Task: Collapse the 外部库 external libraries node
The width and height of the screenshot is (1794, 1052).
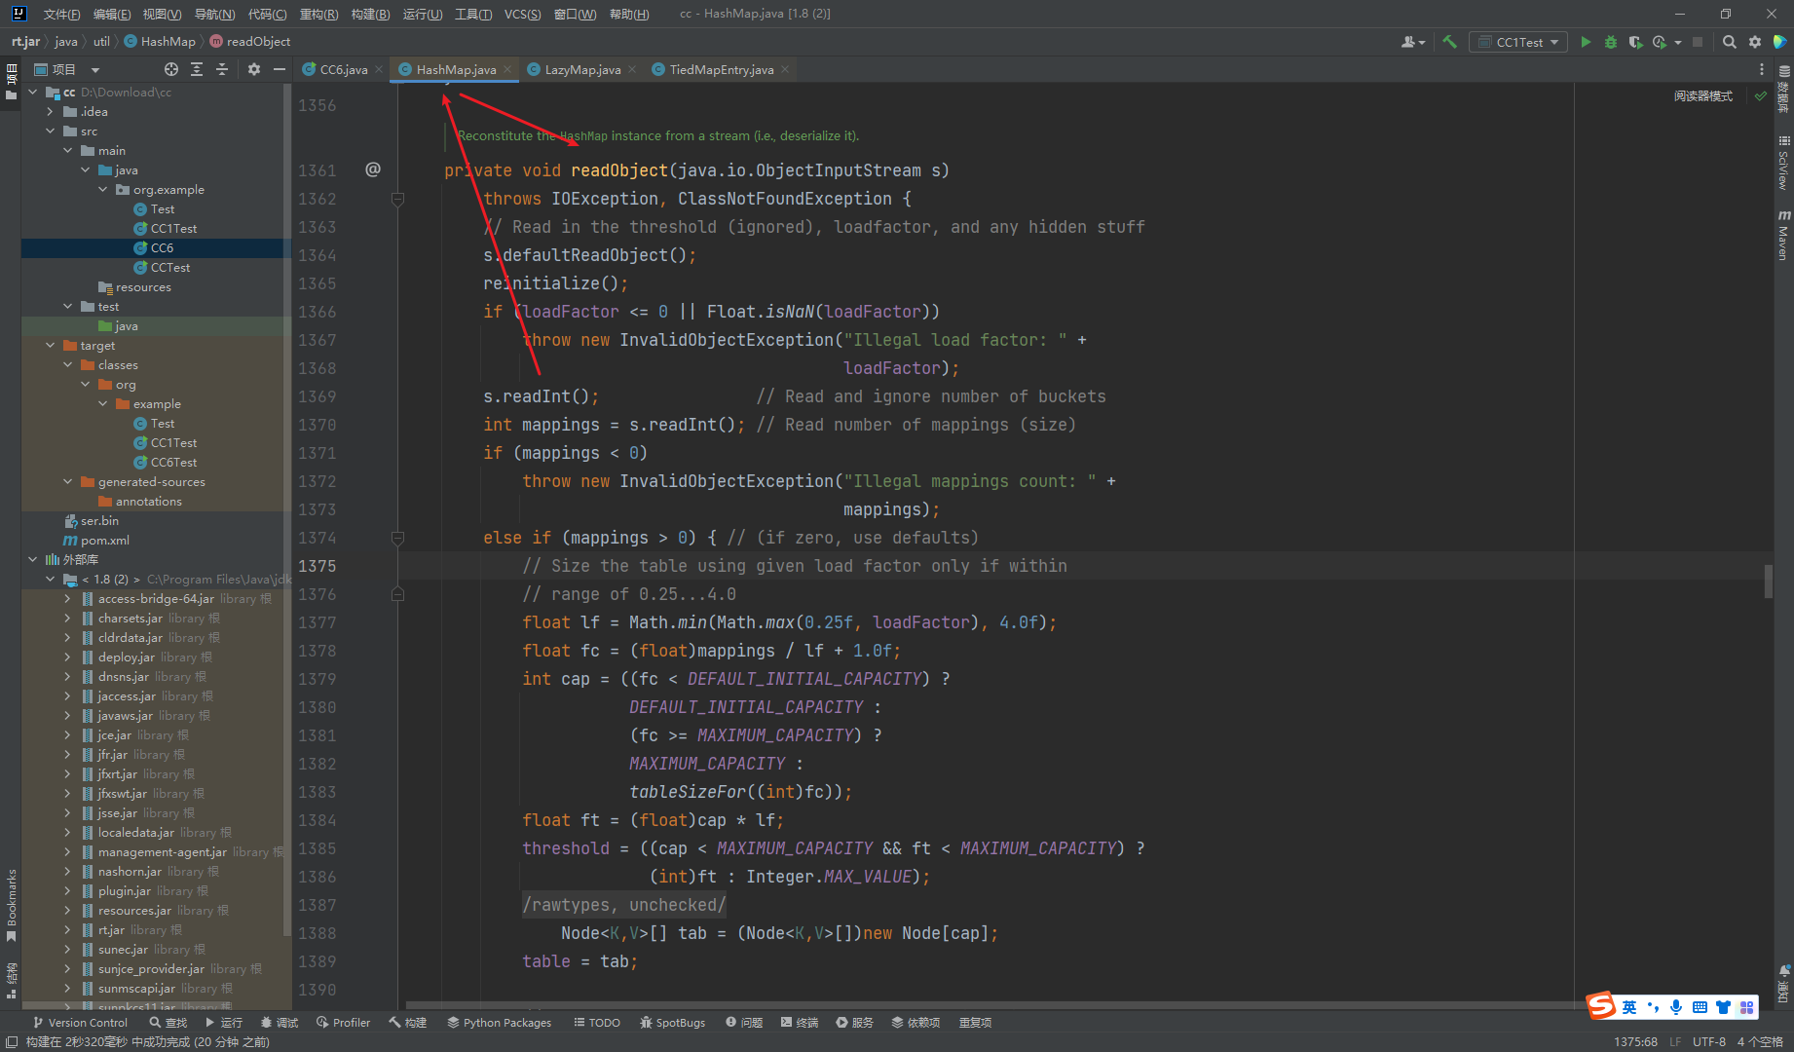Action: point(33,559)
